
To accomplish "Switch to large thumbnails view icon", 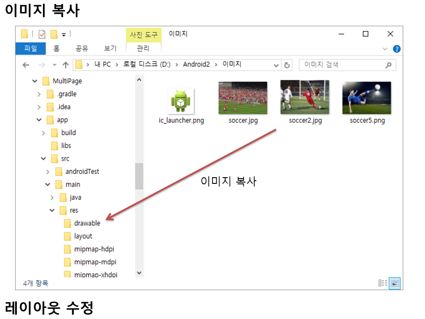I will coord(395,283).
